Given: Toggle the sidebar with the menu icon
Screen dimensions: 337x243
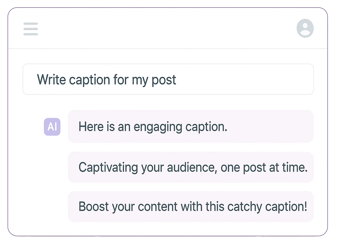Looking at the screenshot, I should tap(31, 29).
